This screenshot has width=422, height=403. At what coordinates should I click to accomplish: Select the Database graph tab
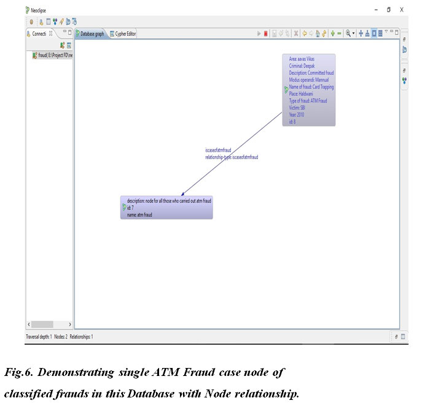tap(92, 34)
